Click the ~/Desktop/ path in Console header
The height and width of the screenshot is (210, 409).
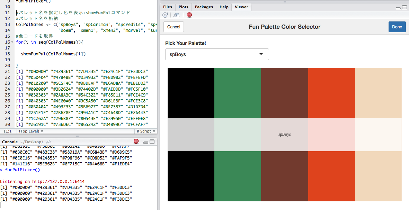[31, 142]
